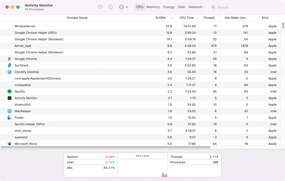Click the Surfshark app icon

tap(10, 65)
